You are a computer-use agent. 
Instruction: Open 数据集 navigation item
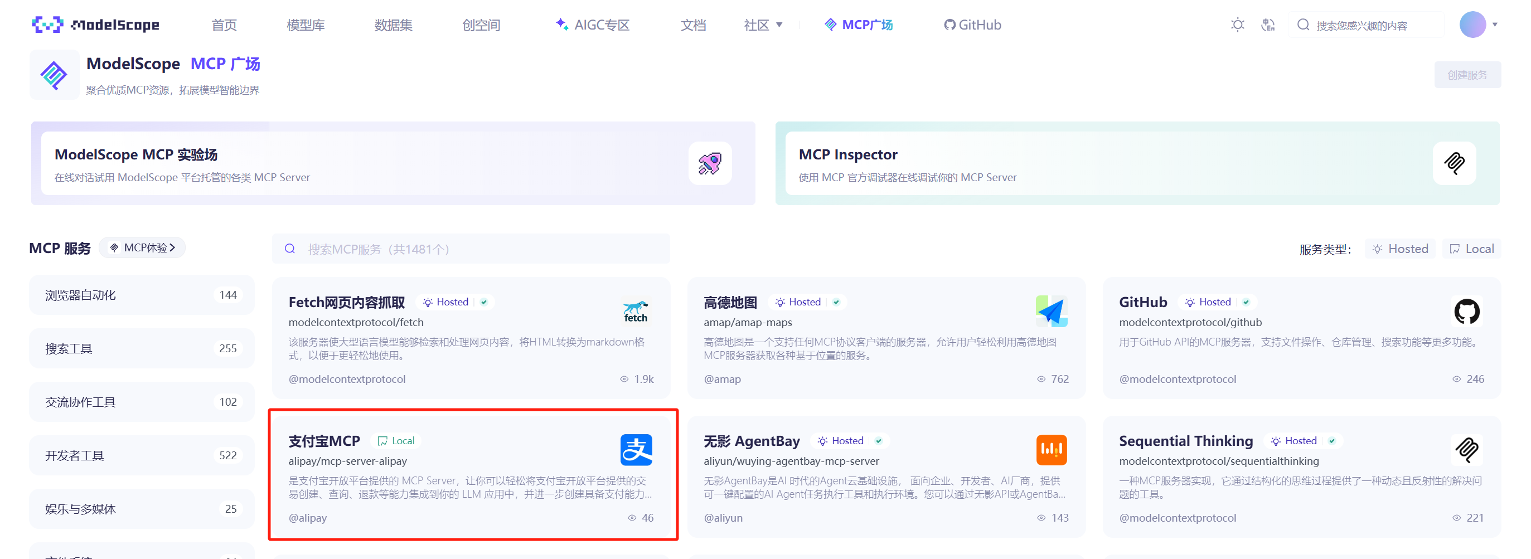click(393, 25)
